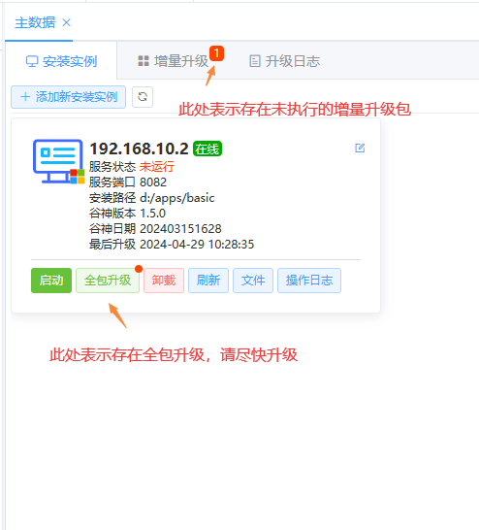Click the plus icon in 添加新安装实例
The image size is (479, 530).
[x=25, y=97]
